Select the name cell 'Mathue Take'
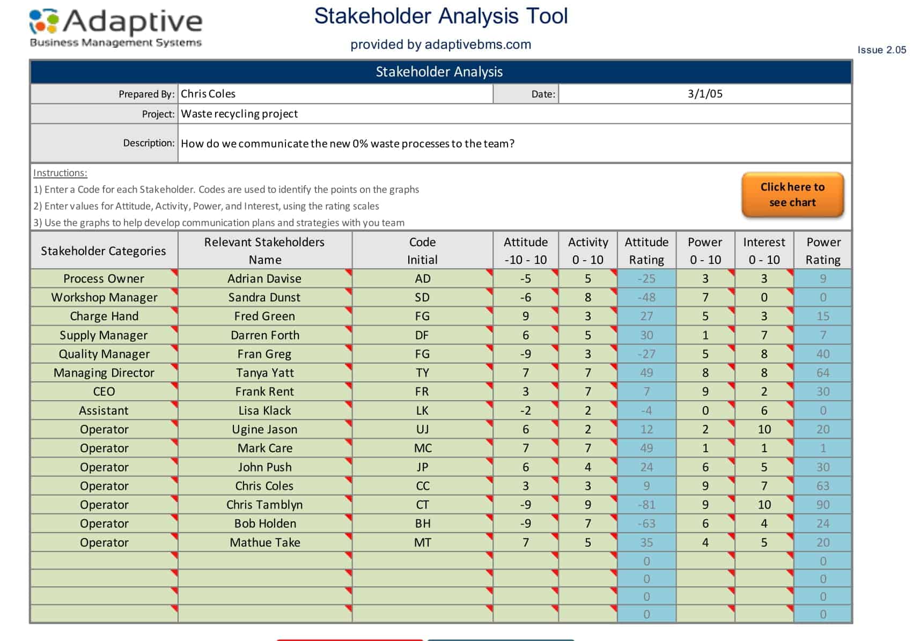This screenshot has width=912, height=641. (264, 543)
